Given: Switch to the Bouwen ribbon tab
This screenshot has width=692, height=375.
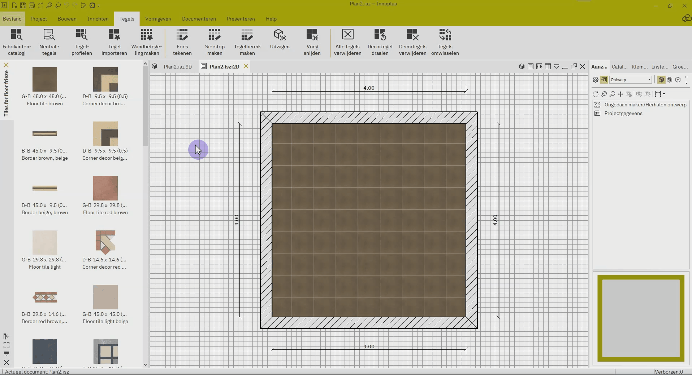Looking at the screenshot, I should coord(67,19).
